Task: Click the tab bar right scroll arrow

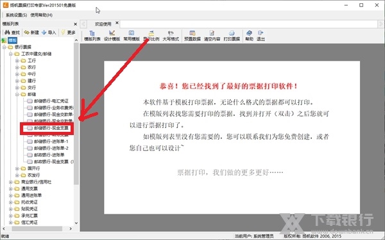Action: coord(381,24)
